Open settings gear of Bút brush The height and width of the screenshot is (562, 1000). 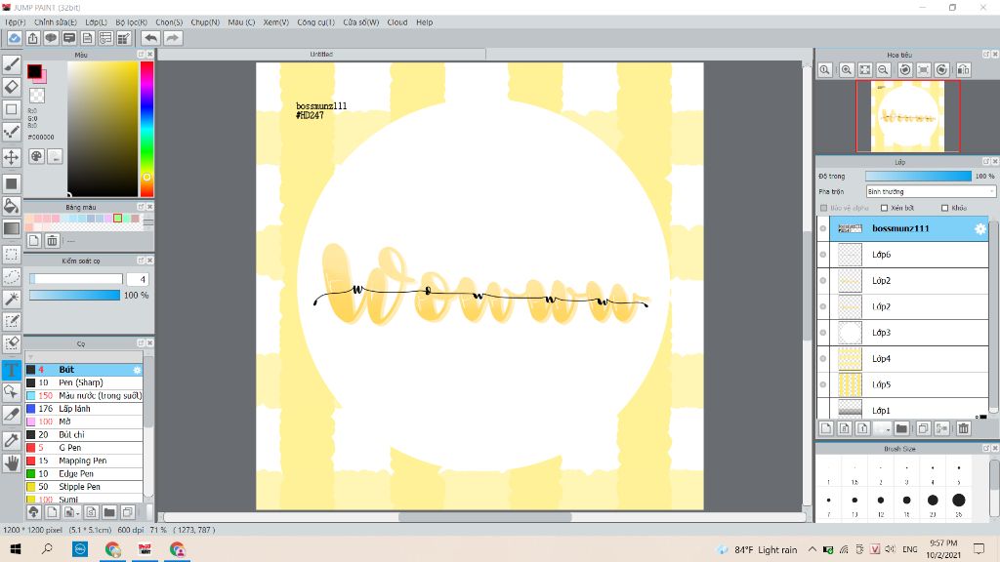click(x=137, y=370)
